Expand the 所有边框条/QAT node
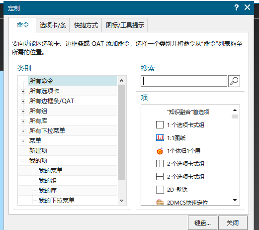The image size is (259, 230). coord(23,101)
